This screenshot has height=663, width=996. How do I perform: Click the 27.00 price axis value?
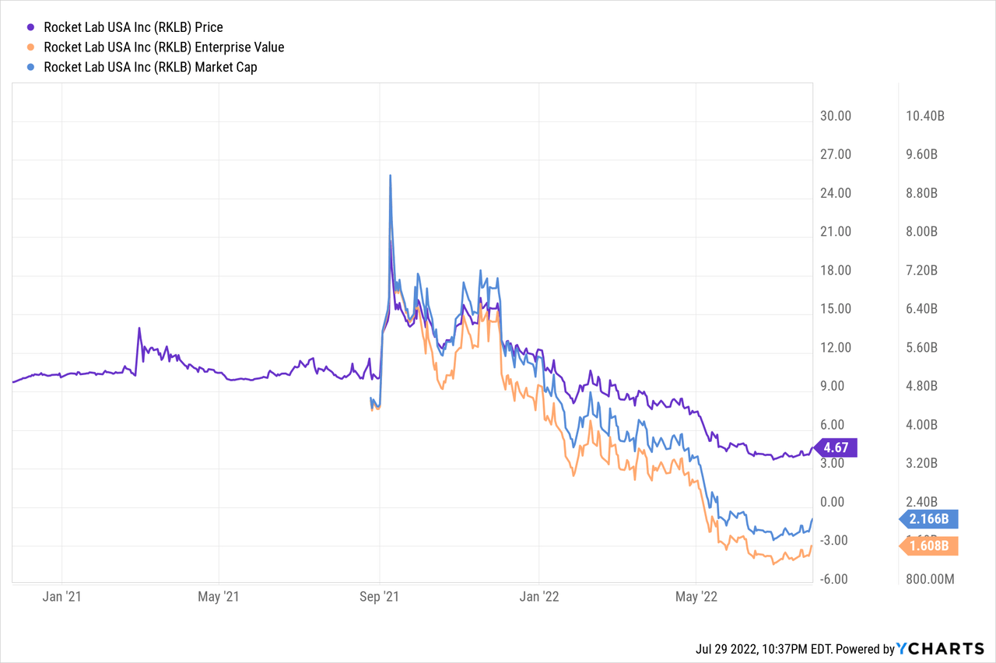coord(836,154)
